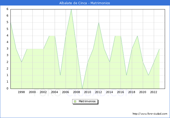This screenshot has width=170, height=118.
Task: Click the 2010 x-axis label
Action: click(88, 92)
